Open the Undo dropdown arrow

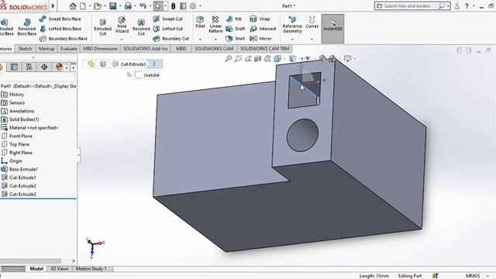click(x=150, y=6)
